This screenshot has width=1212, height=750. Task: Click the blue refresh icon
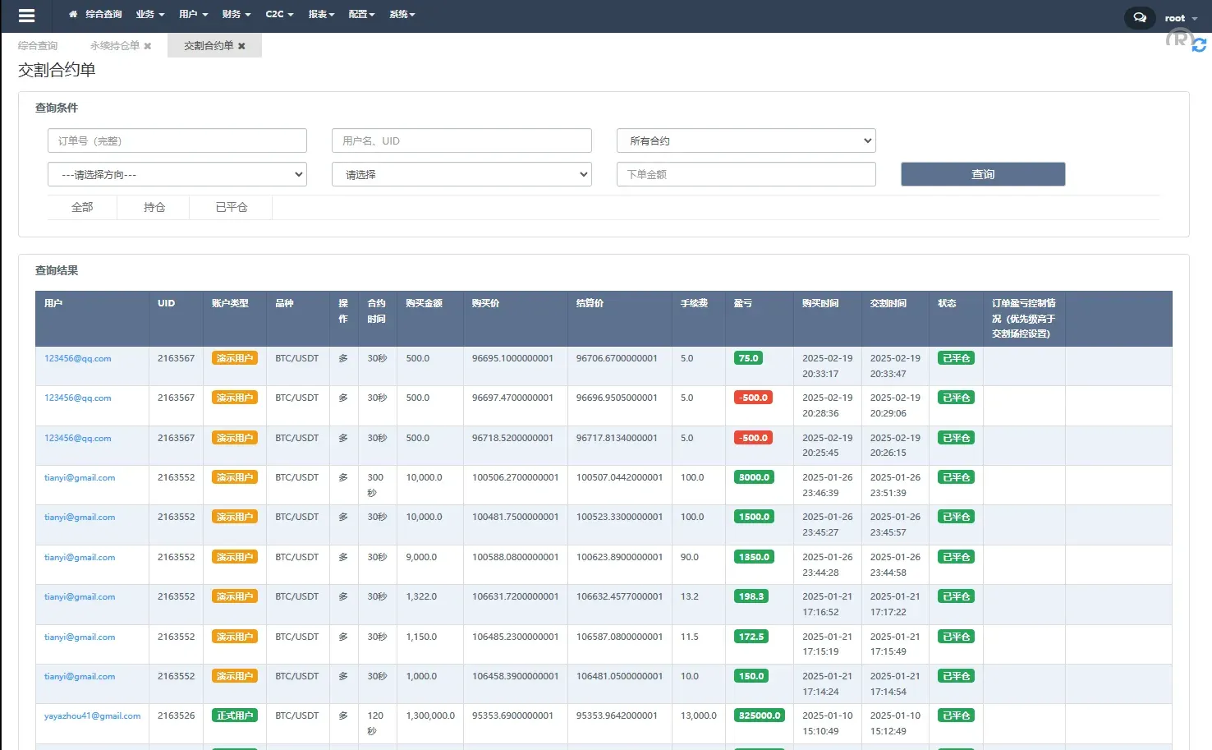[1199, 45]
